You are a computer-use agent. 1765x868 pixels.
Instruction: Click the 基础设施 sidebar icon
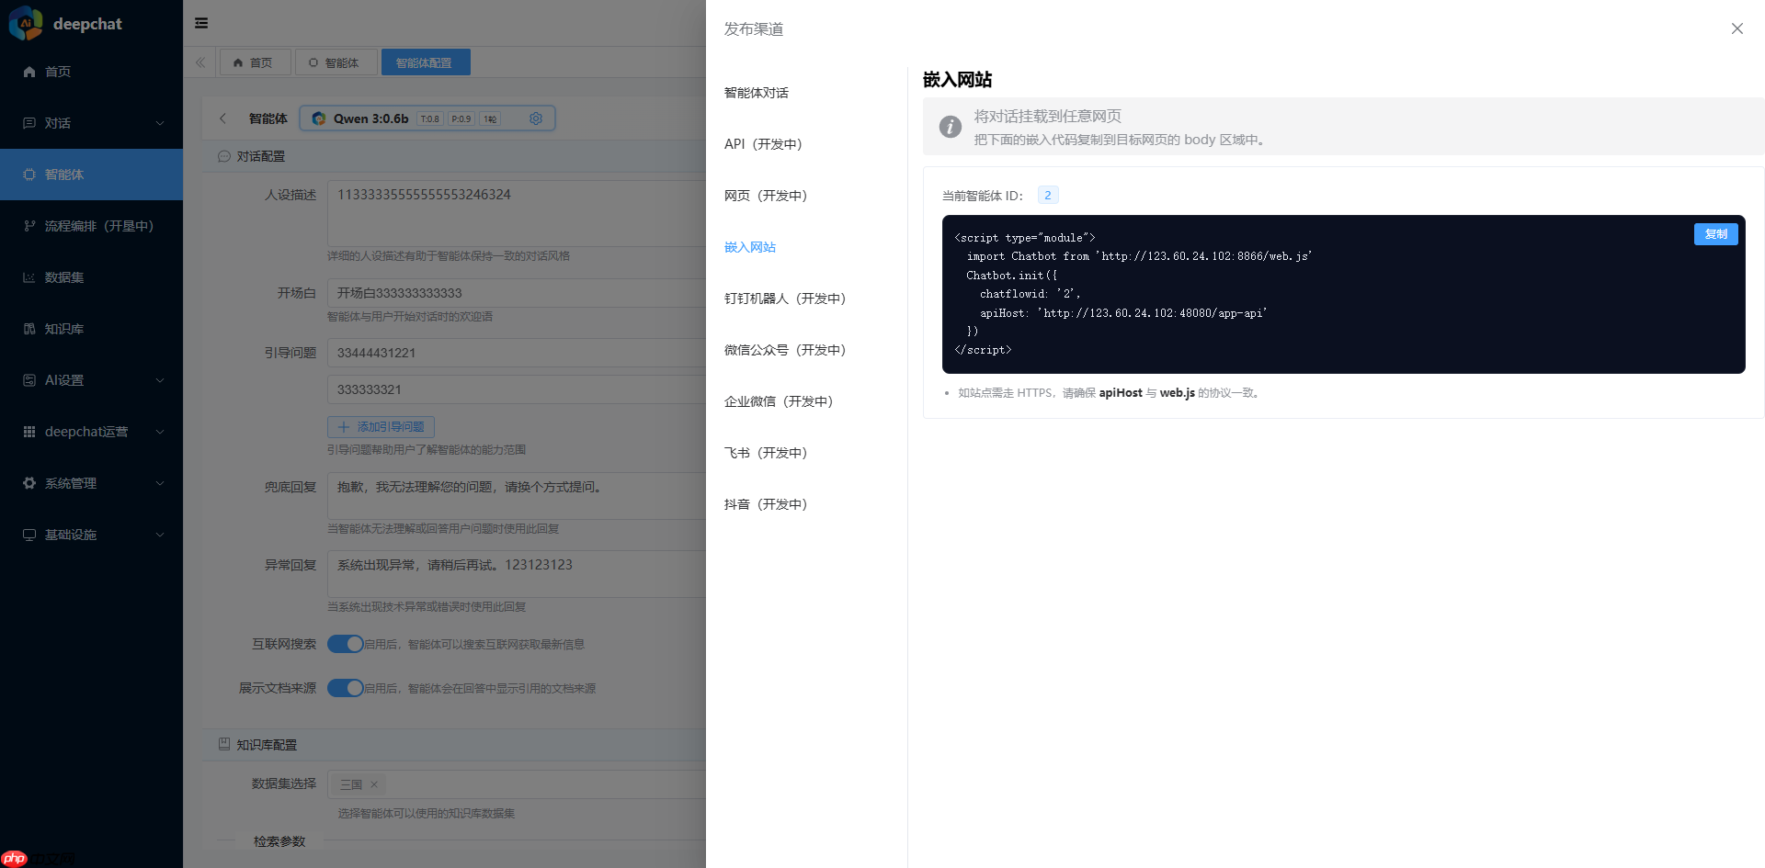tap(28, 534)
